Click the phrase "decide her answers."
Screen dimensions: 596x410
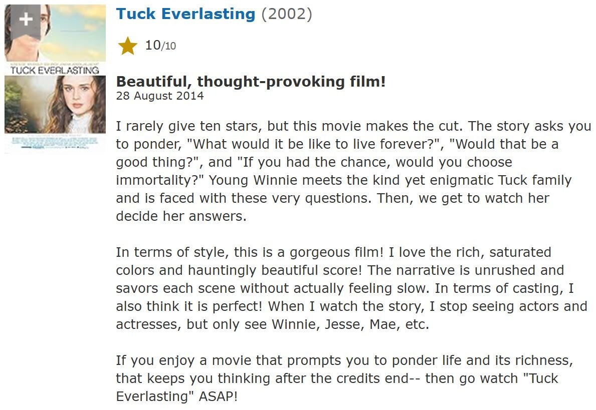(x=181, y=216)
